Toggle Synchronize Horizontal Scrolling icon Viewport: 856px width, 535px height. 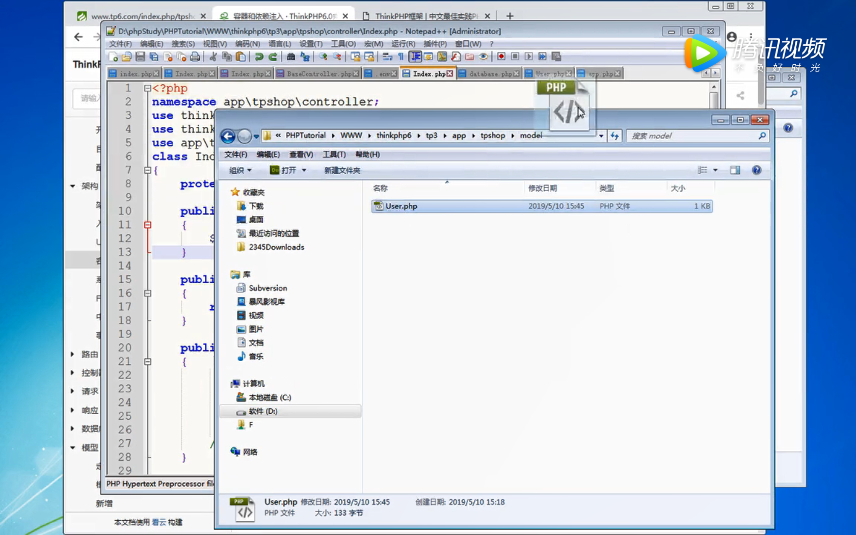point(369,57)
